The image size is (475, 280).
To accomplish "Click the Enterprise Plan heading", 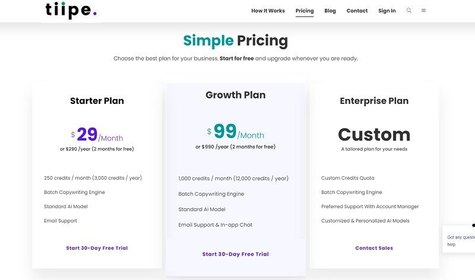I will coord(374,101).
